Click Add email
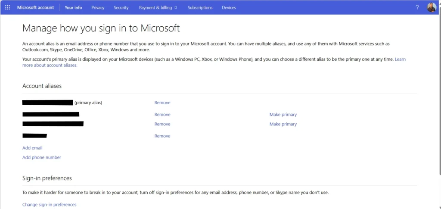This screenshot has height=209, width=441. [32, 148]
